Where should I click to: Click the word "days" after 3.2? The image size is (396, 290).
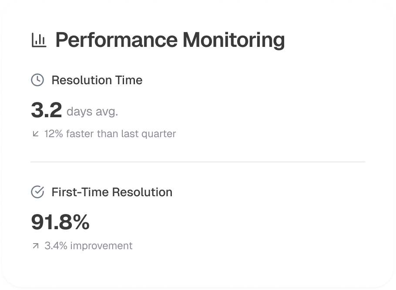(x=80, y=112)
